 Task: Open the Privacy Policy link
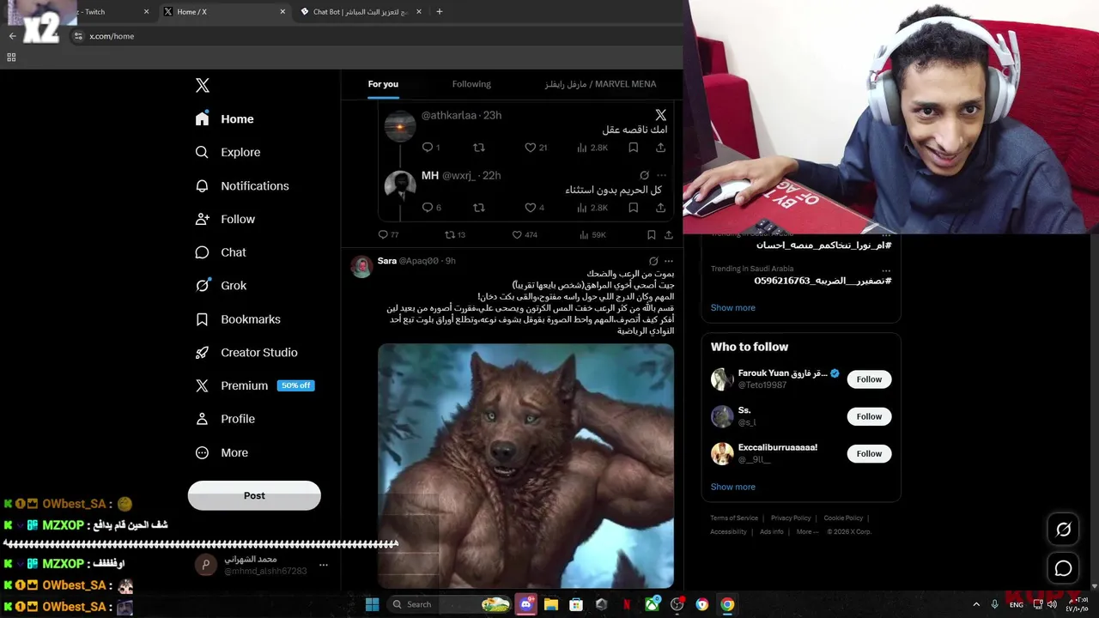[x=791, y=518]
